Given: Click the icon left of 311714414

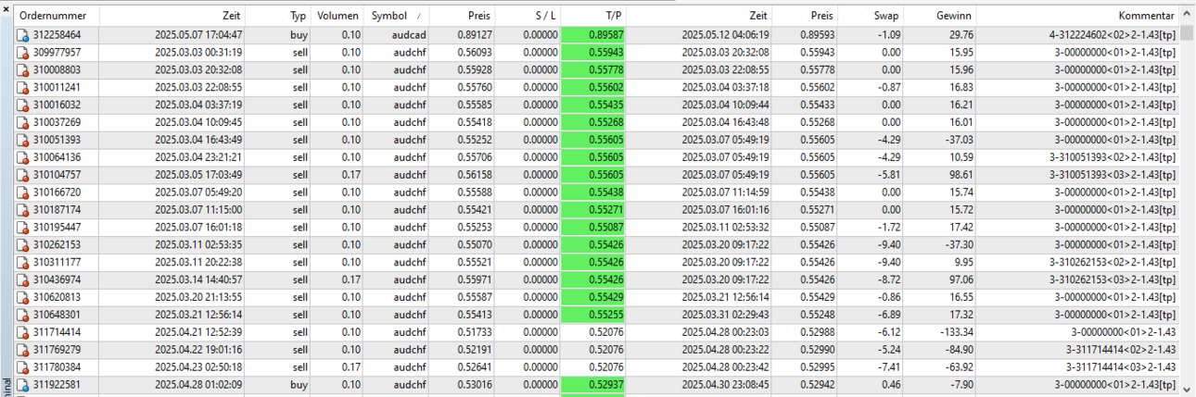Looking at the screenshot, I should (x=22, y=332).
